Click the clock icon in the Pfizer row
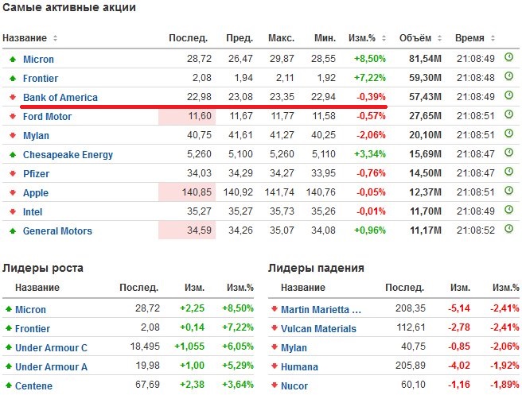The height and width of the screenshot is (395, 522). [x=509, y=173]
